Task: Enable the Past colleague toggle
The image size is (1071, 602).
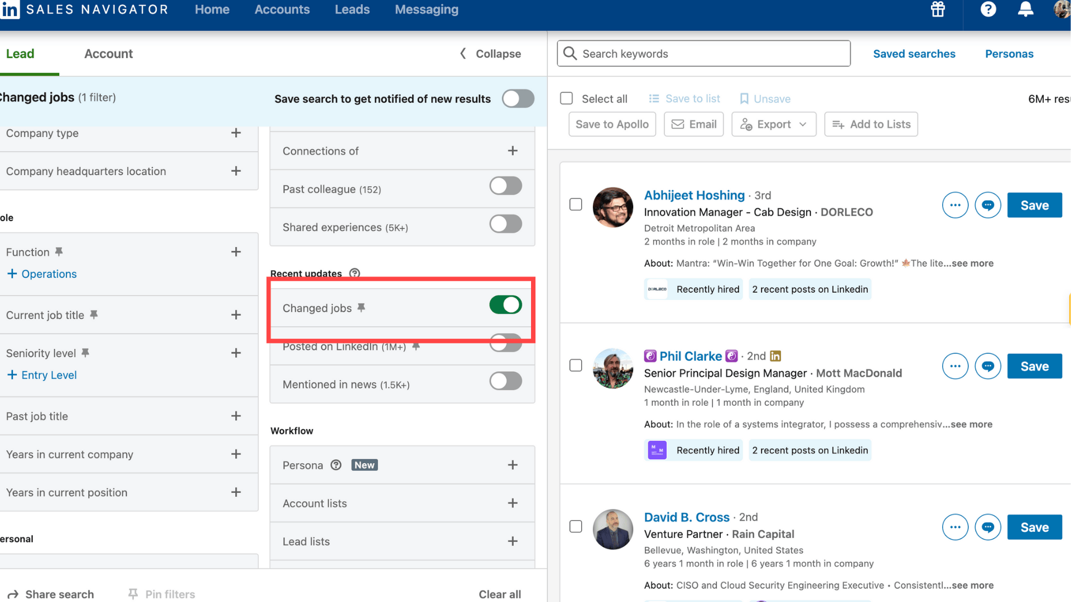Action: (505, 185)
